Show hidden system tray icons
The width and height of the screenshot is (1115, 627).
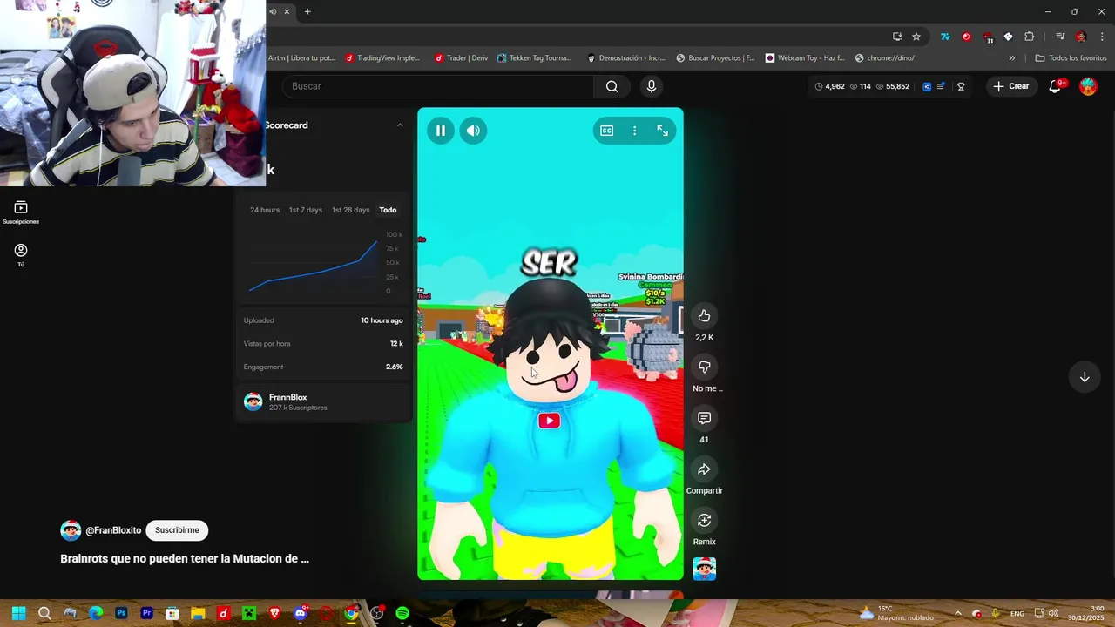pyautogui.click(x=957, y=614)
